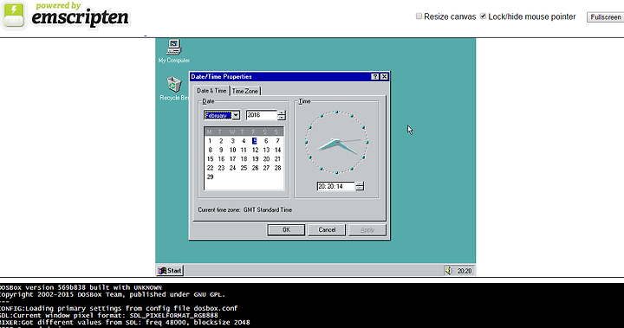Click the analog clock face
Viewport: 624px width, 328px height.
pyautogui.click(x=336, y=142)
